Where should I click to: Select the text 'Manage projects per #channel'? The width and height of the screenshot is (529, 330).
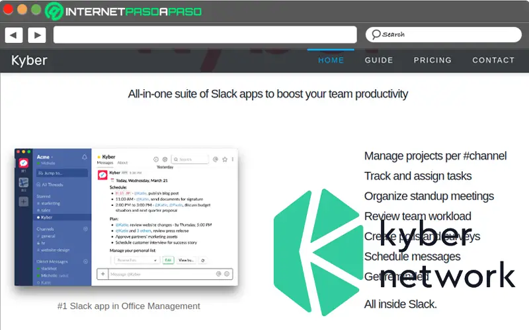[435, 156]
